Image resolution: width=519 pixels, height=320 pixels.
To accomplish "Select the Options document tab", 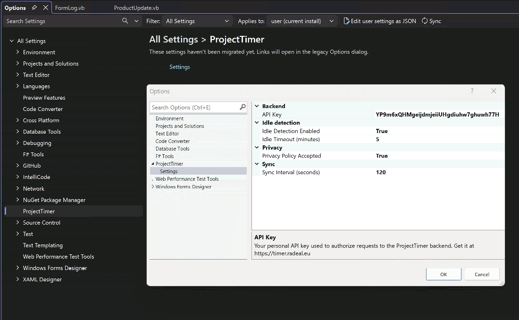I will pos(15,8).
